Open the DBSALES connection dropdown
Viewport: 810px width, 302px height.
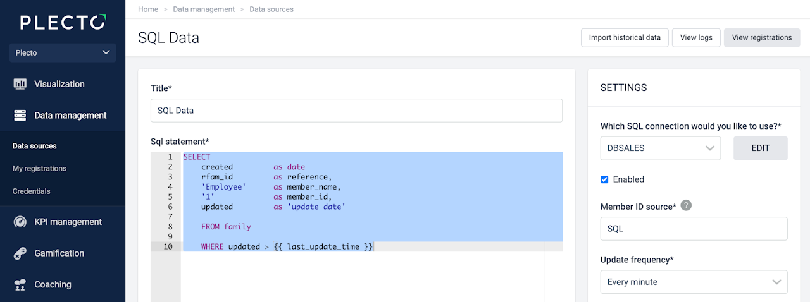pos(660,148)
